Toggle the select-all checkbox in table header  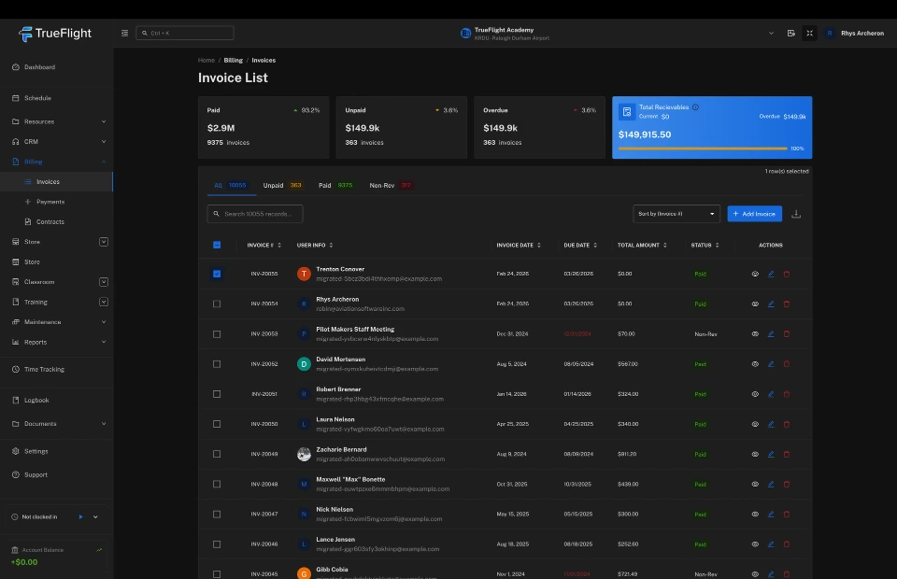217,245
